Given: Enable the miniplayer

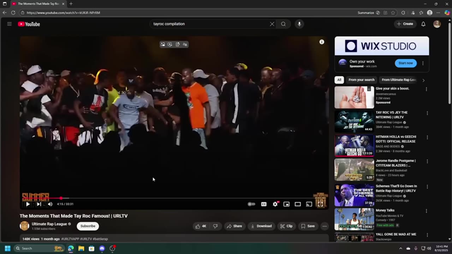Looking at the screenshot, I should 286,204.
